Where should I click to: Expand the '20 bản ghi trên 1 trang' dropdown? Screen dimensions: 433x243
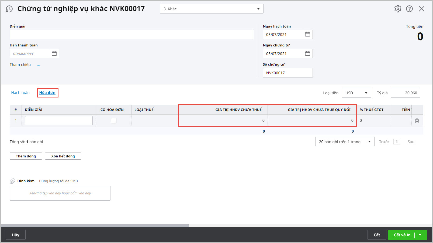(369, 142)
